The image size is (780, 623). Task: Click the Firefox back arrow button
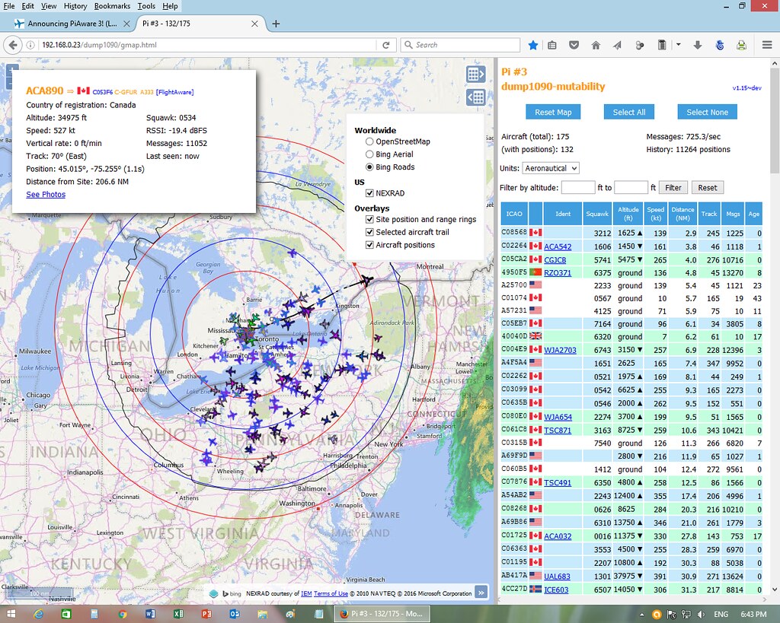click(13, 45)
